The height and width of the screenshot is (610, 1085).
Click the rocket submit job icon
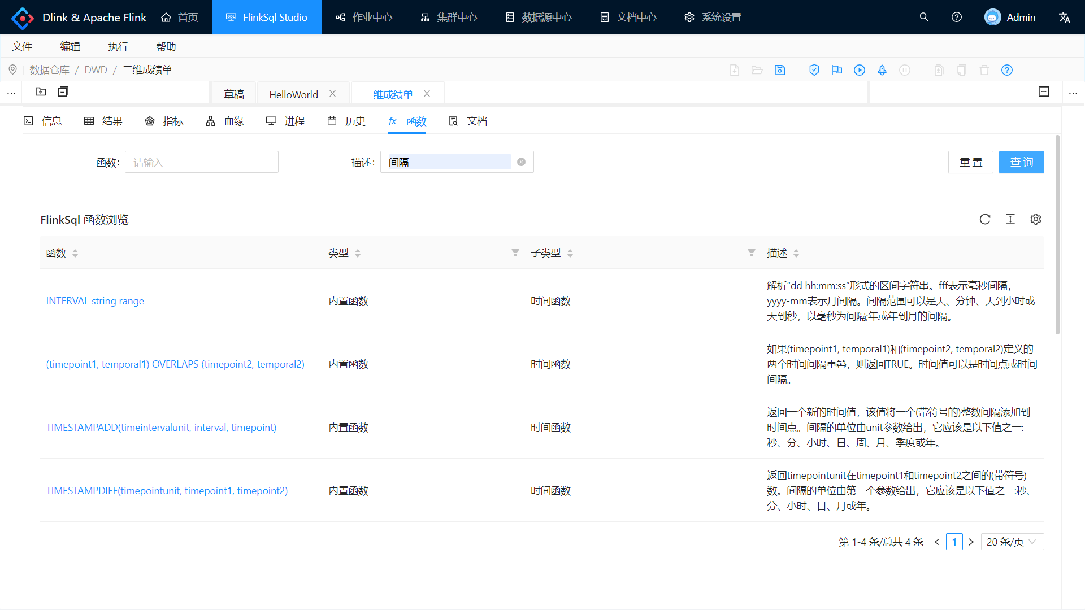point(882,70)
